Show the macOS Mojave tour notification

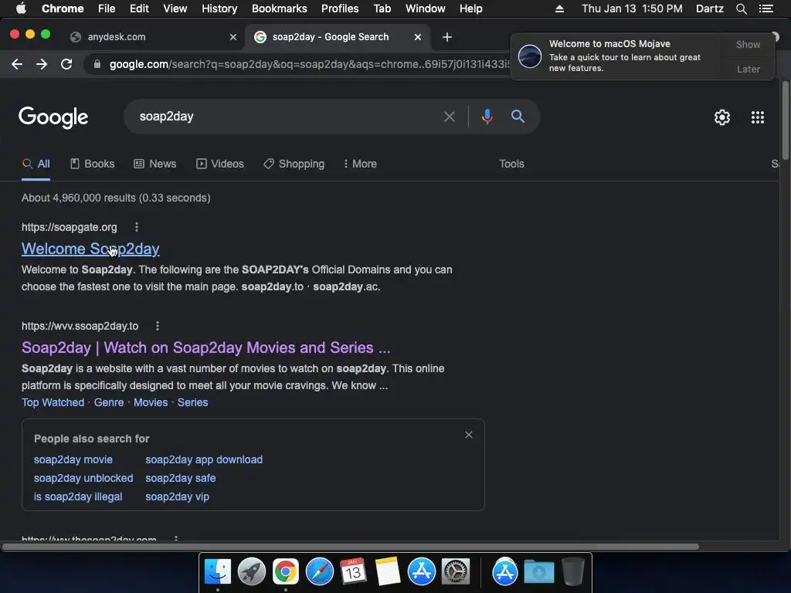748,44
